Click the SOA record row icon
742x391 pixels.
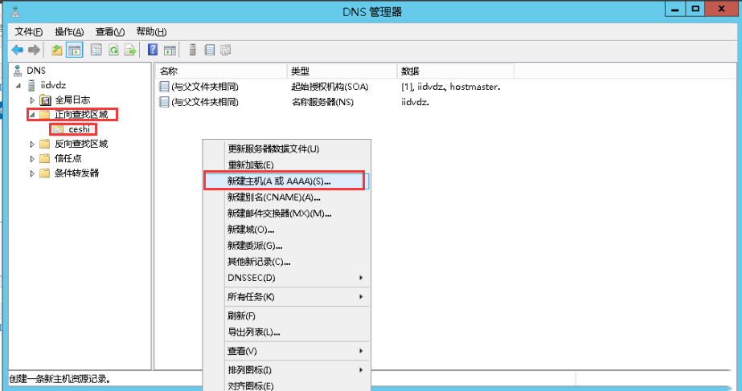pyautogui.click(x=164, y=87)
